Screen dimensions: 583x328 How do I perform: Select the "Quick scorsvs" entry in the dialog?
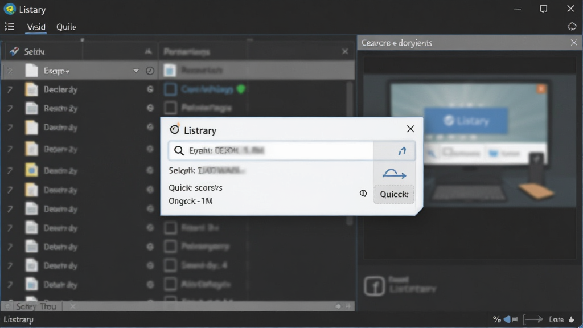(x=196, y=188)
